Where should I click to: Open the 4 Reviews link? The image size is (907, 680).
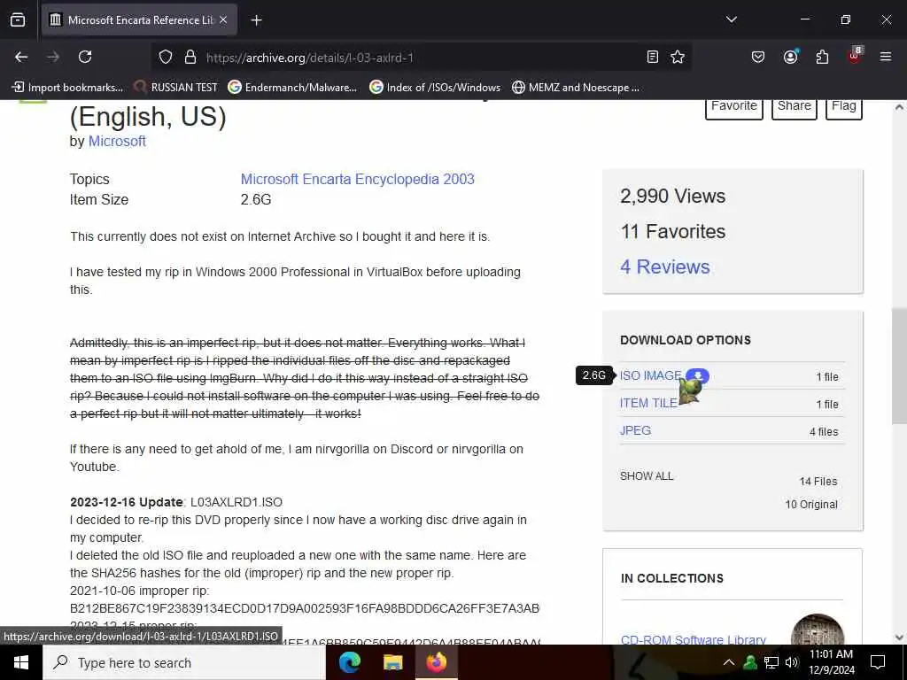click(664, 267)
